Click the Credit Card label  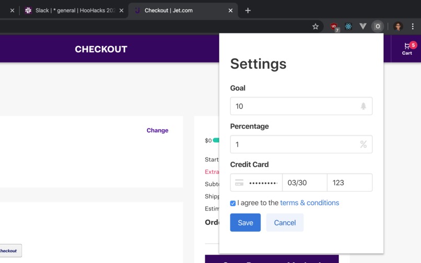249,165
